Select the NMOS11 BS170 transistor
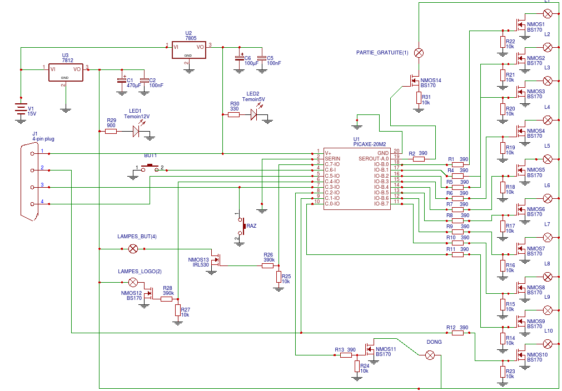This screenshot has height=391, width=562. (x=370, y=349)
